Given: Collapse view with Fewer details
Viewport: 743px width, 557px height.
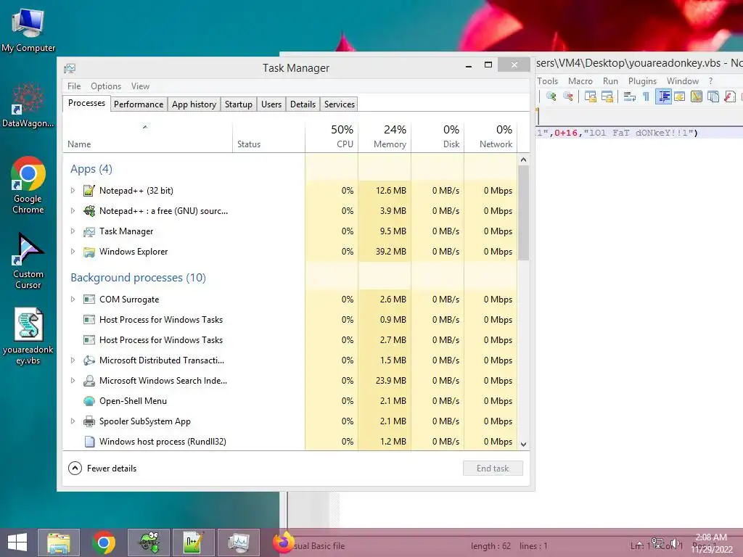Looking at the screenshot, I should pyautogui.click(x=102, y=469).
